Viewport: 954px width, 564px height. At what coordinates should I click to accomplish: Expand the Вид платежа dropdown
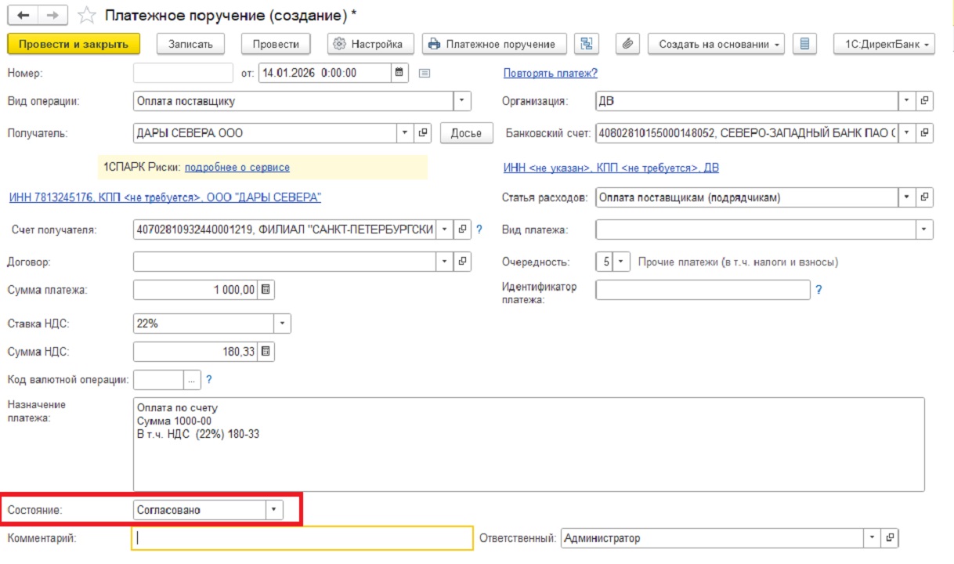click(x=925, y=230)
